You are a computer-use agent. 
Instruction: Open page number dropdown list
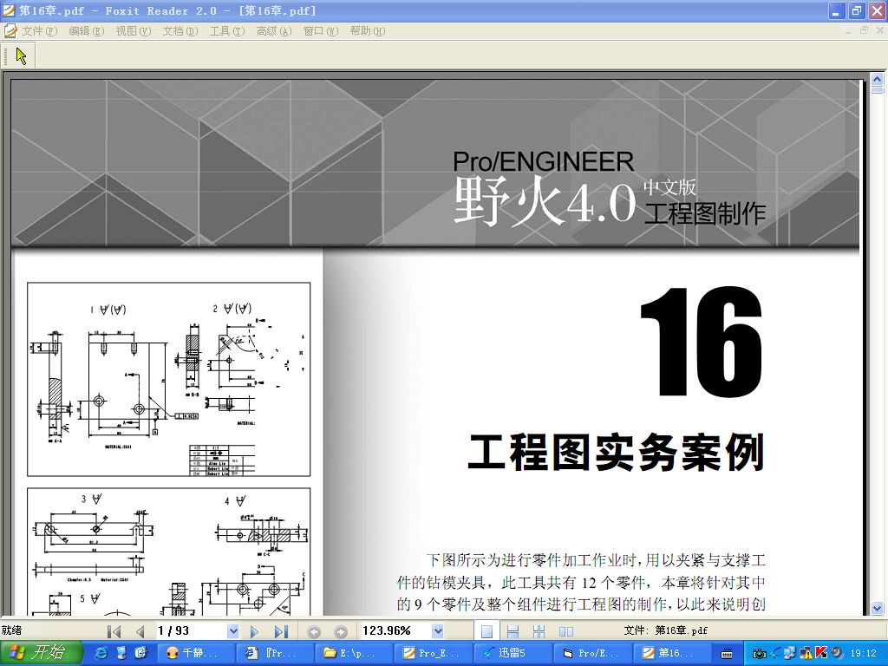pyautogui.click(x=232, y=631)
